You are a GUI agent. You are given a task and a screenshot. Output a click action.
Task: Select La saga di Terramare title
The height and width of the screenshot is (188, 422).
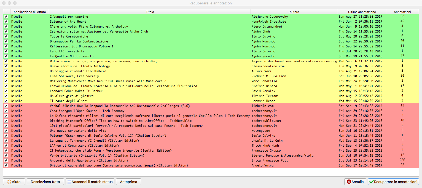coord(95,141)
